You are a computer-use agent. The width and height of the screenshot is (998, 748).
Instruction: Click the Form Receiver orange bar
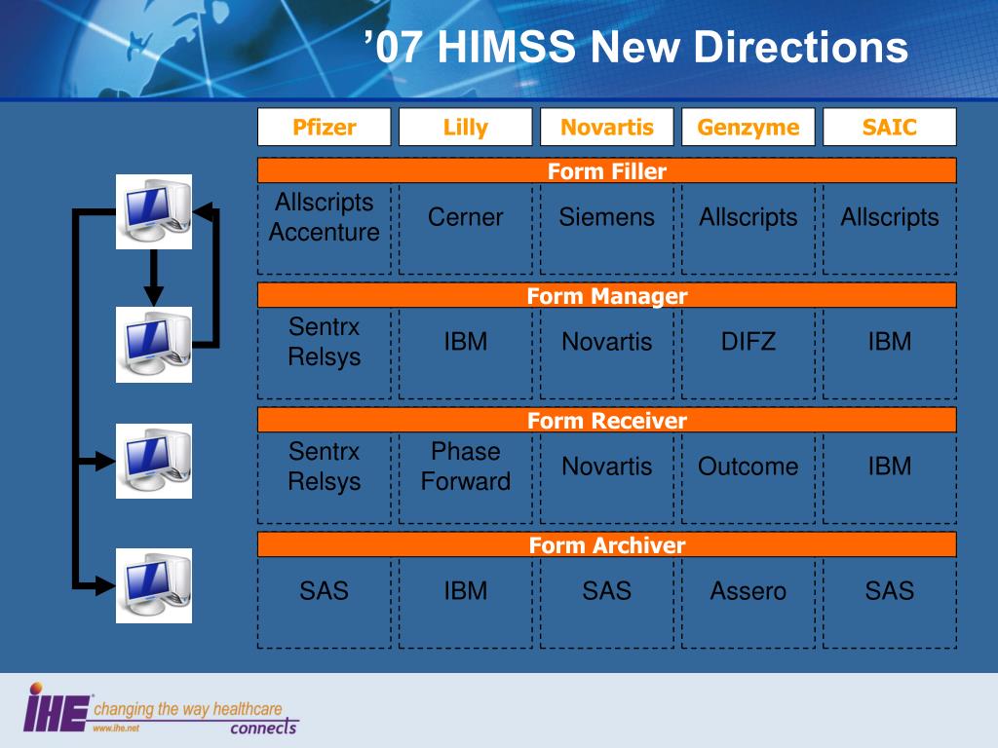click(x=606, y=421)
